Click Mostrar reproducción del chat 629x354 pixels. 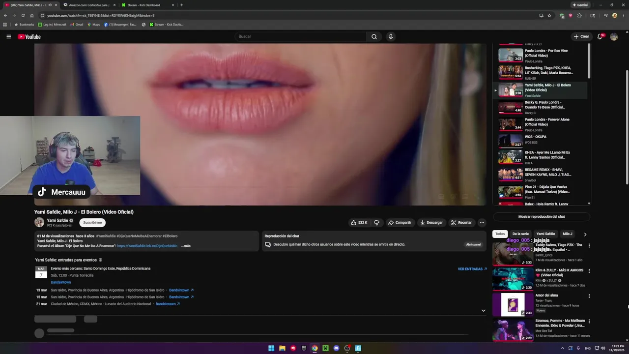pyautogui.click(x=542, y=217)
